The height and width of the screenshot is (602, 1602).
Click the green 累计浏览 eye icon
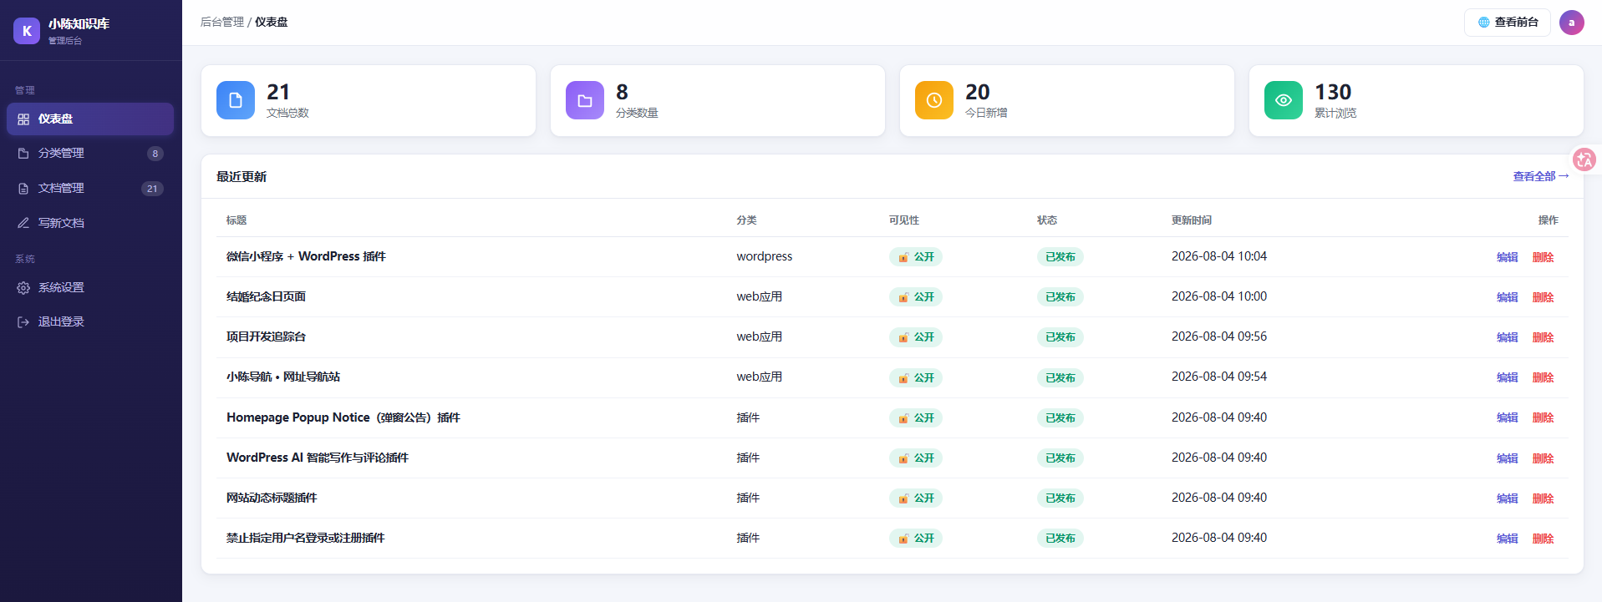click(x=1284, y=100)
